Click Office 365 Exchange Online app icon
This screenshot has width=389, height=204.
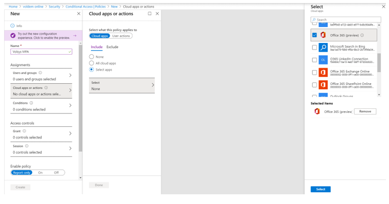[x=323, y=72]
